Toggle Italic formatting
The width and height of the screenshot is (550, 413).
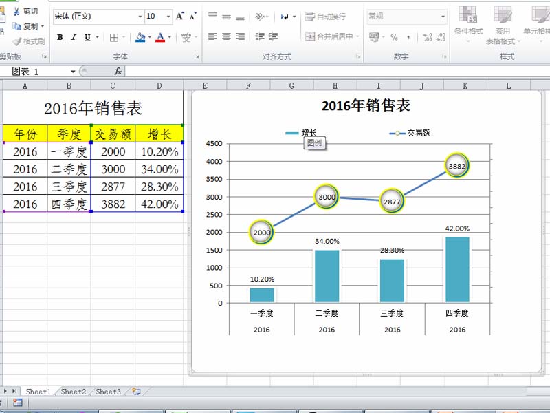74,37
